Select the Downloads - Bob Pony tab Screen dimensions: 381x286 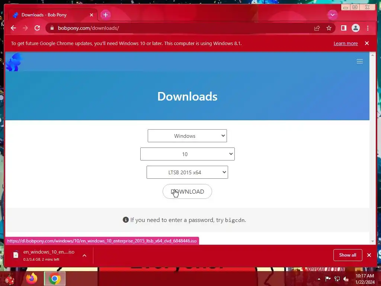53,15
